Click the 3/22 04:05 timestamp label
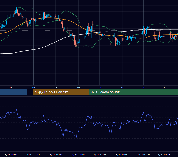Screen dimensions: 178x157 point(164,154)
